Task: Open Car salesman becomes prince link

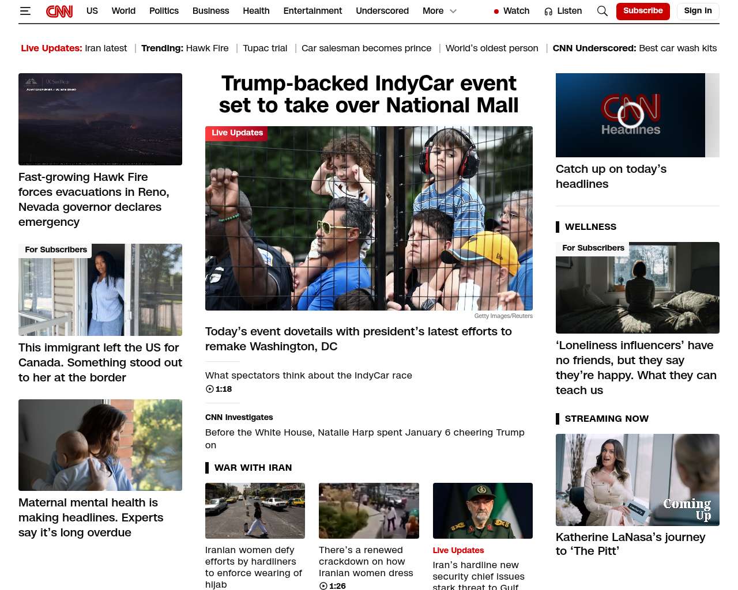Action: (x=366, y=48)
